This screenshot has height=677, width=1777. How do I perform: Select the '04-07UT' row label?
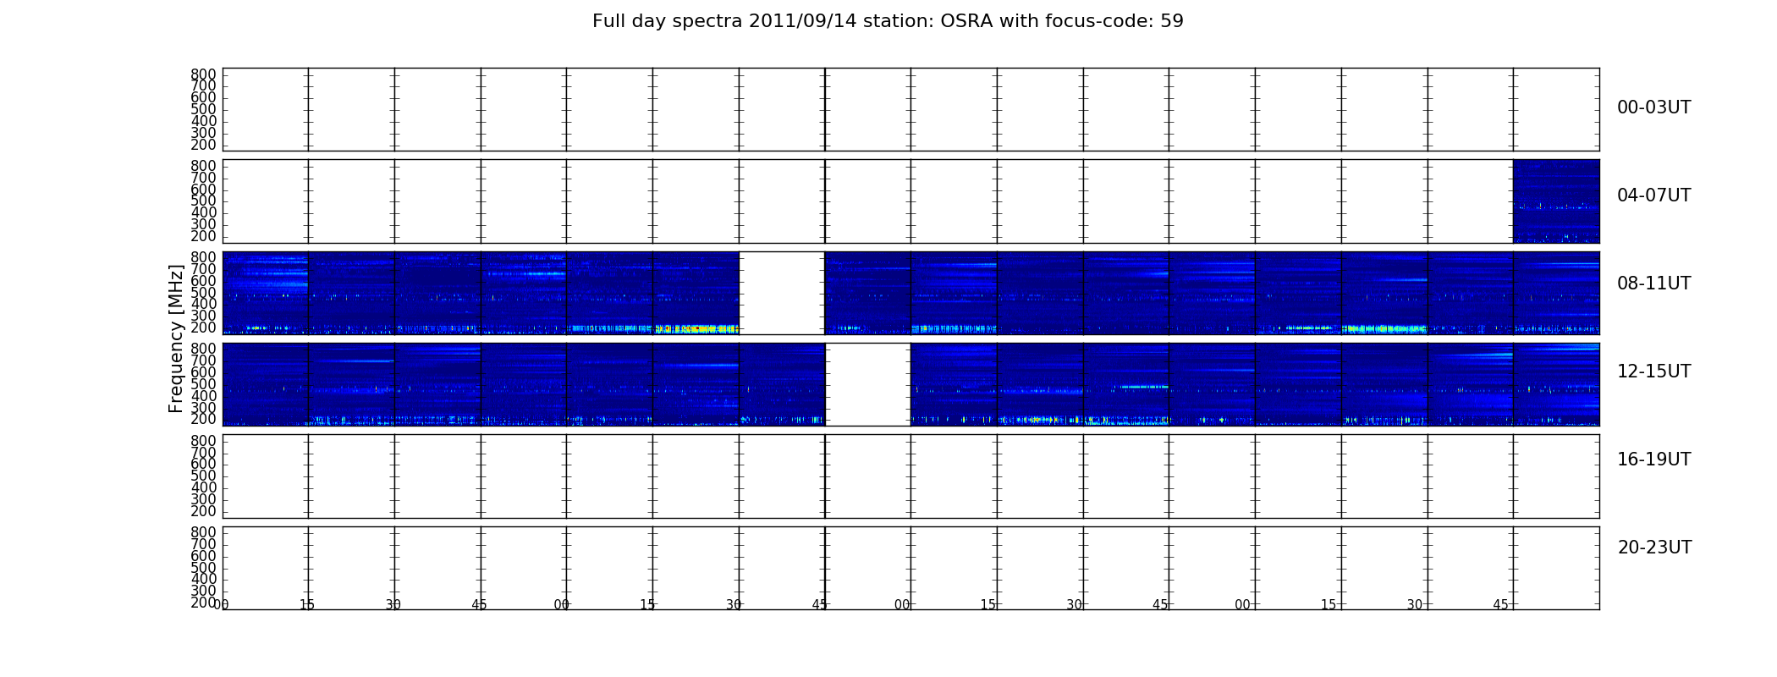tap(1653, 195)
